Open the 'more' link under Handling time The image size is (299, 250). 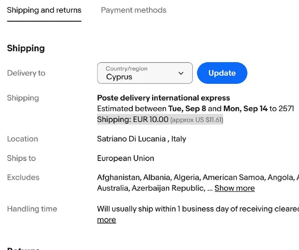[107, 220]
